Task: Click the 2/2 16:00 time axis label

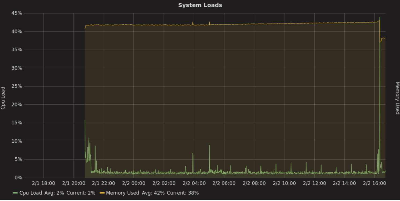Action: pyautogui.click(x=374, y=183)
